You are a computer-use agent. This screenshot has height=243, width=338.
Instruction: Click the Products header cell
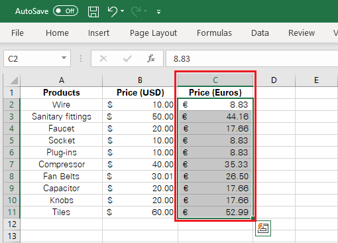click(62, 92)
